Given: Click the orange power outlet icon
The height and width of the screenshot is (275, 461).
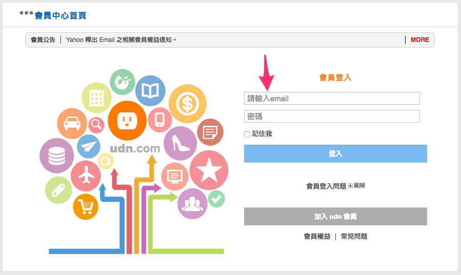Looking at the screenshot, I should 127,121.
